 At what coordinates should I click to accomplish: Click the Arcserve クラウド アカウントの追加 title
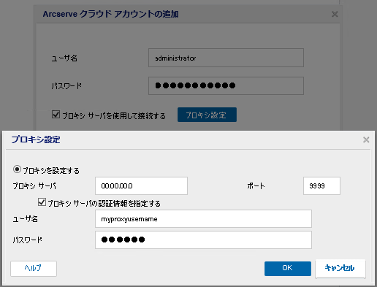pos(111,14)
